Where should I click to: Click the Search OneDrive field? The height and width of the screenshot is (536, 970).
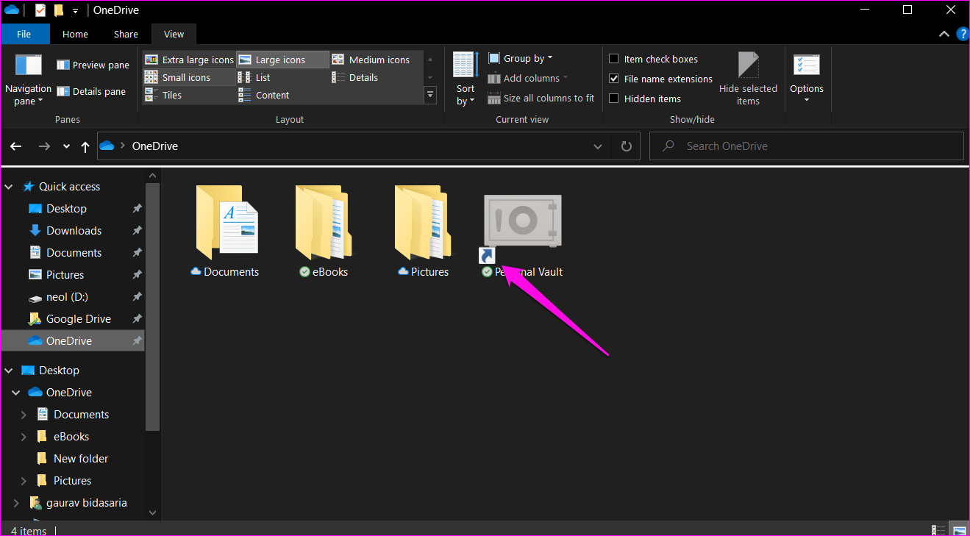(807, 146)
